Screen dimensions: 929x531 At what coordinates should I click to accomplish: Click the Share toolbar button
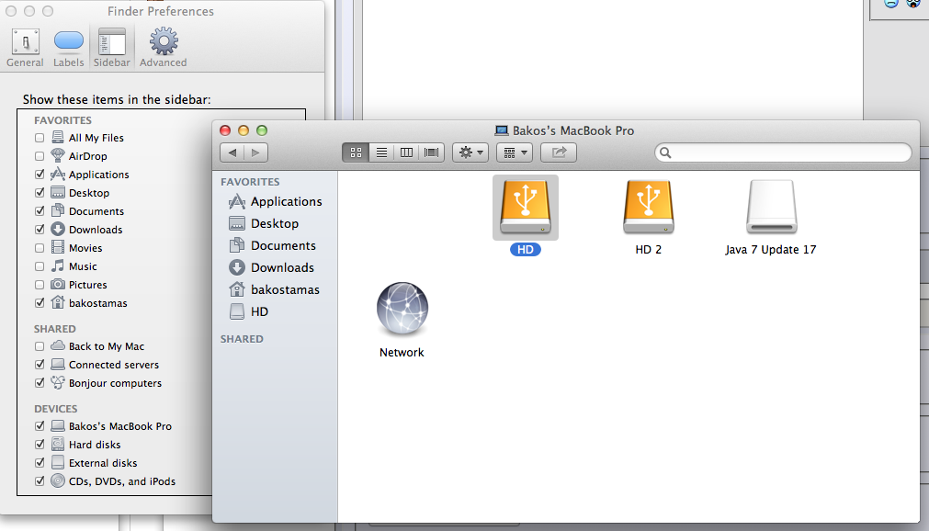click(x=559, y=153)
